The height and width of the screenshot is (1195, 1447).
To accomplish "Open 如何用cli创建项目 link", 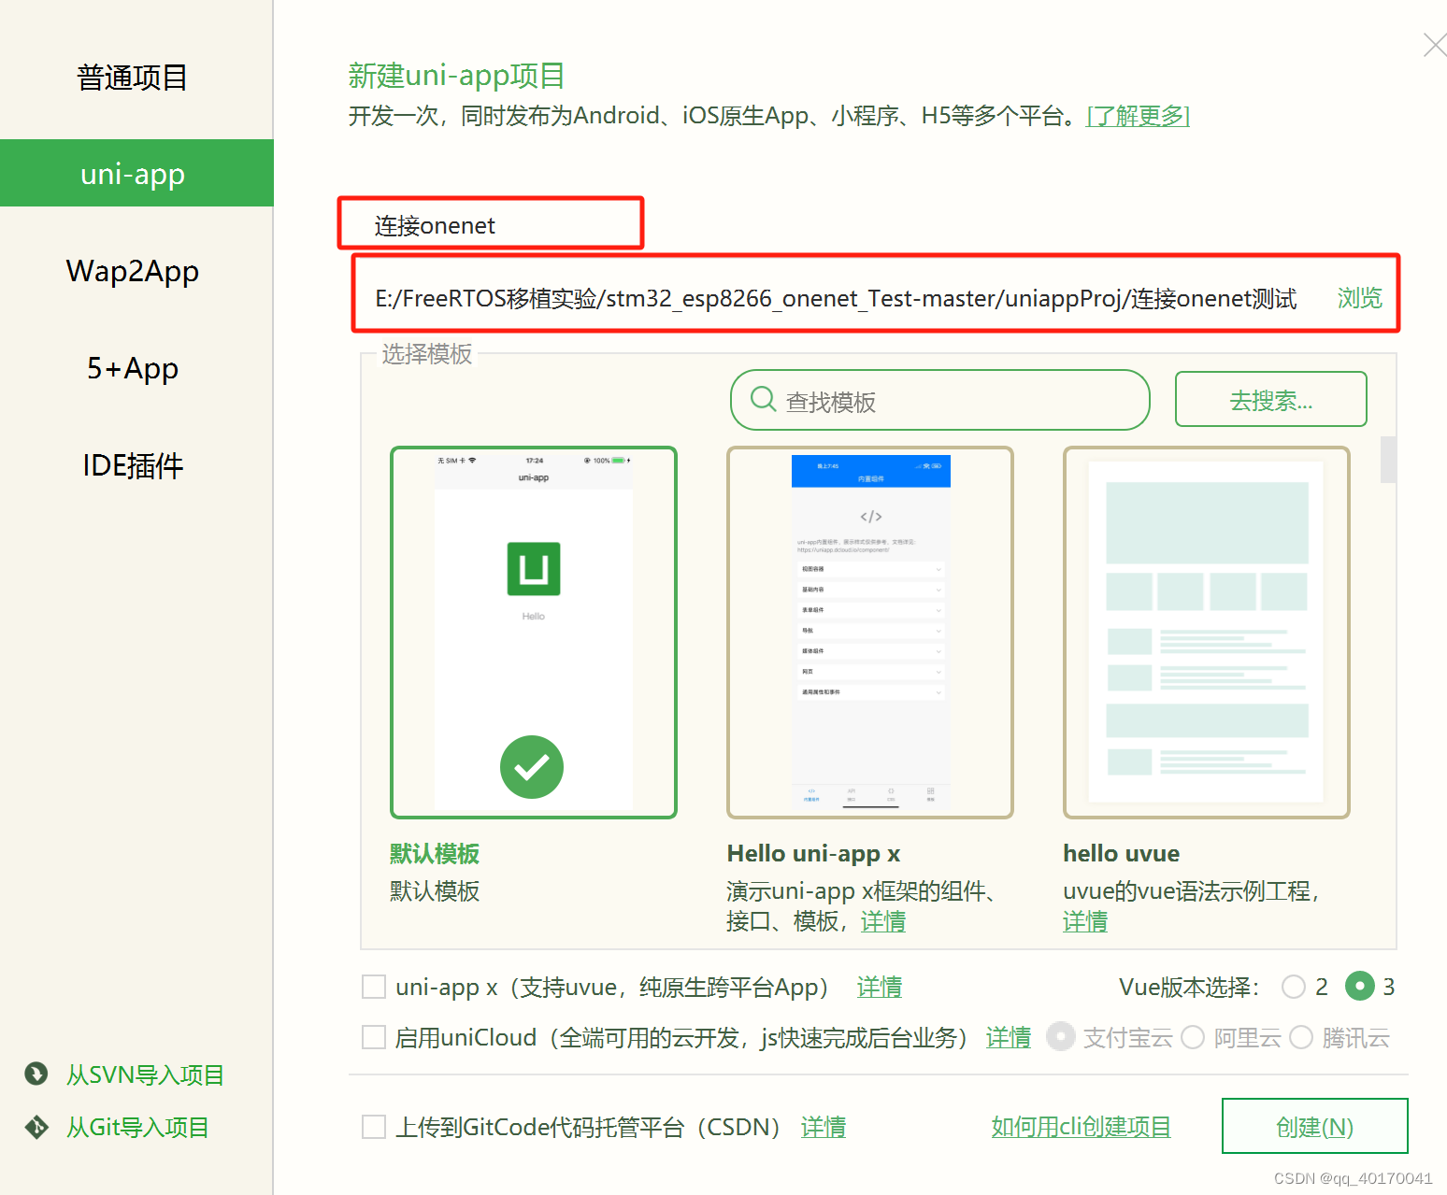I will [1081, 1127].
